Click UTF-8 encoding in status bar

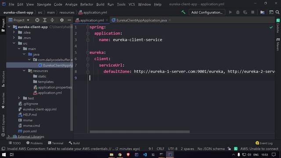(x=173, y=149)
